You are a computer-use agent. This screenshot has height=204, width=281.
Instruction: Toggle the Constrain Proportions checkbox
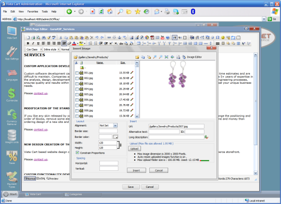click(77, 152)
